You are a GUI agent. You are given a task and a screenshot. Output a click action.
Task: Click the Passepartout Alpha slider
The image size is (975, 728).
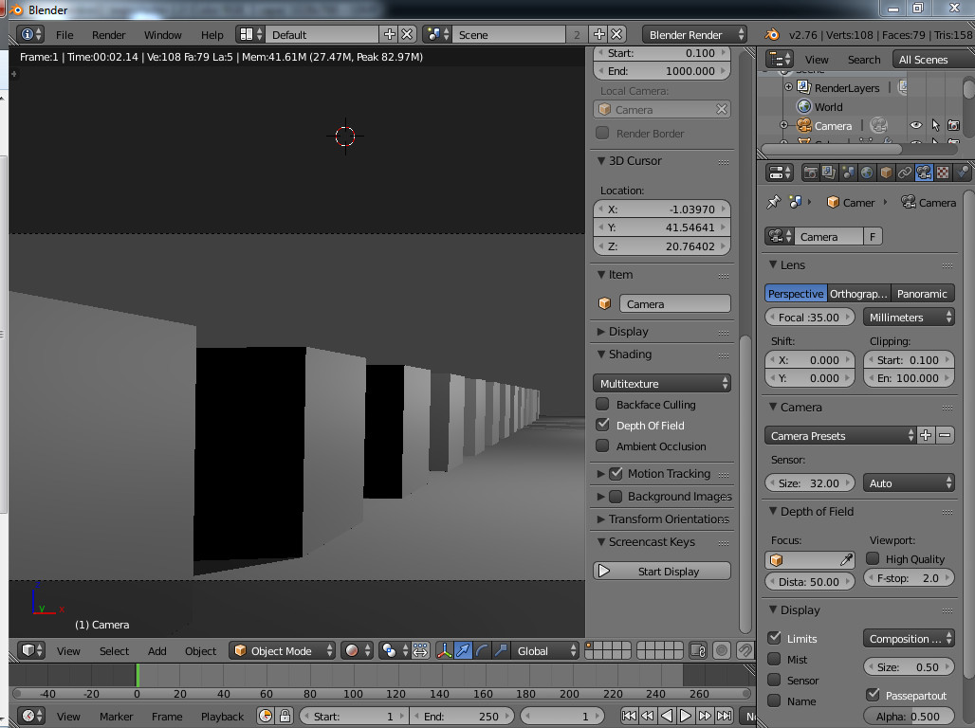(x=909, y=717)
